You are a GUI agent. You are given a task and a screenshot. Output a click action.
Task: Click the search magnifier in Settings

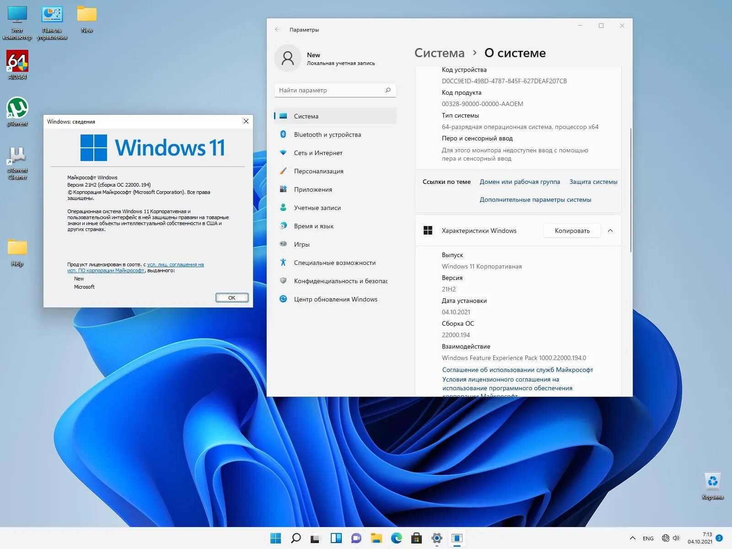388,90
